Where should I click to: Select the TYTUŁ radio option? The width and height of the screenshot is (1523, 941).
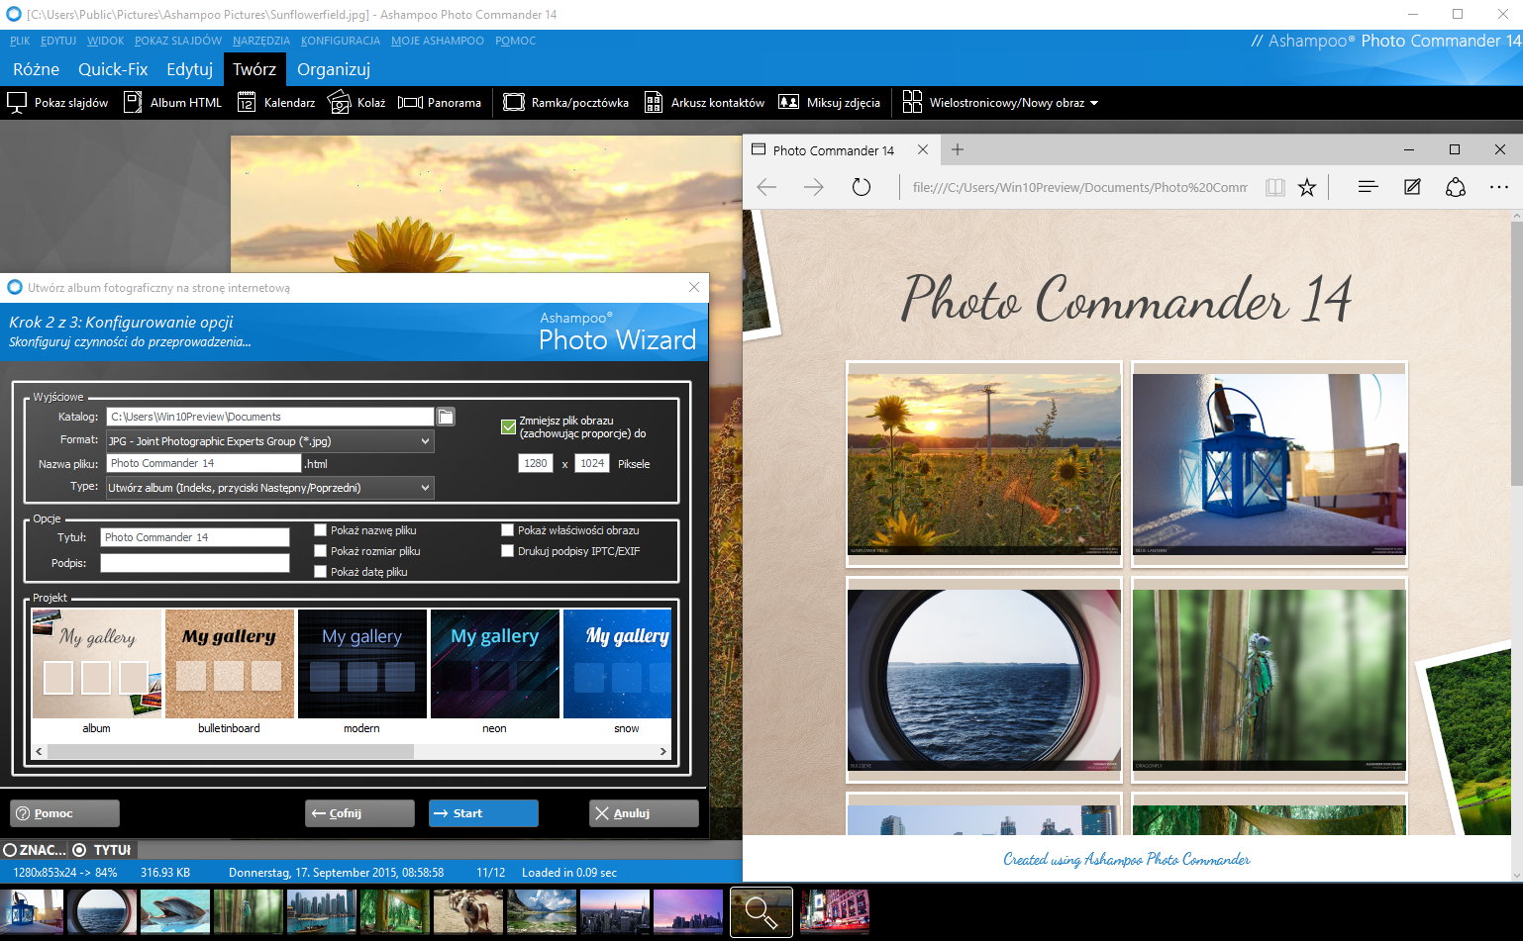[x=102, y=850]
